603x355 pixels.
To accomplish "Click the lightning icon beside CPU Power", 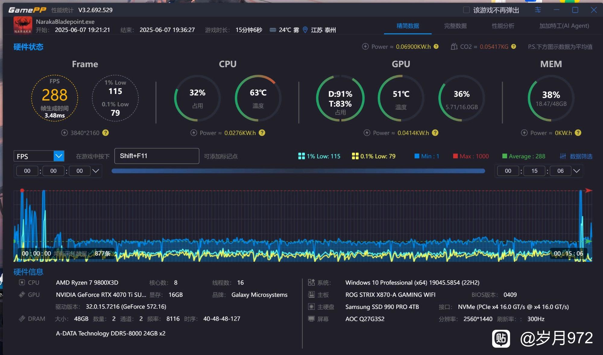I will [194, 133].
